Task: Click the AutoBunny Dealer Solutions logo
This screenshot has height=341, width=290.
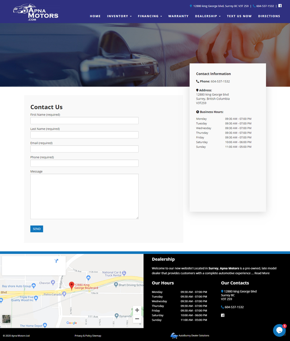Action: [190, 336]
